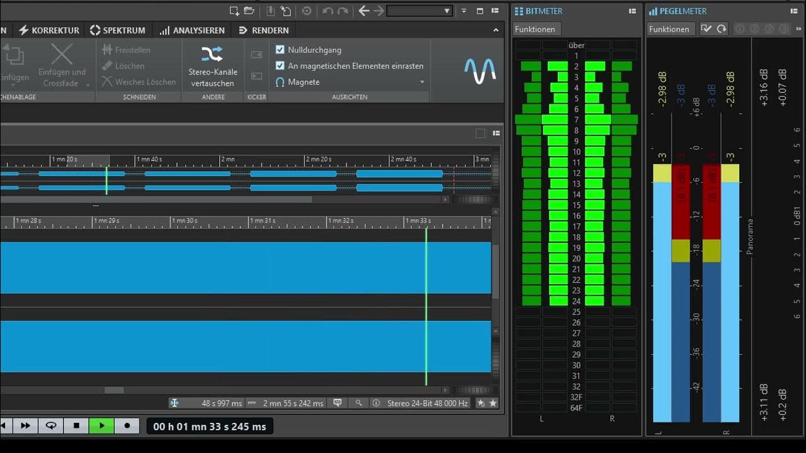Click the Einfügen und Crossfade X icon
The height and width of the screenshot is (453, 806).
click(x=62, y=55)
